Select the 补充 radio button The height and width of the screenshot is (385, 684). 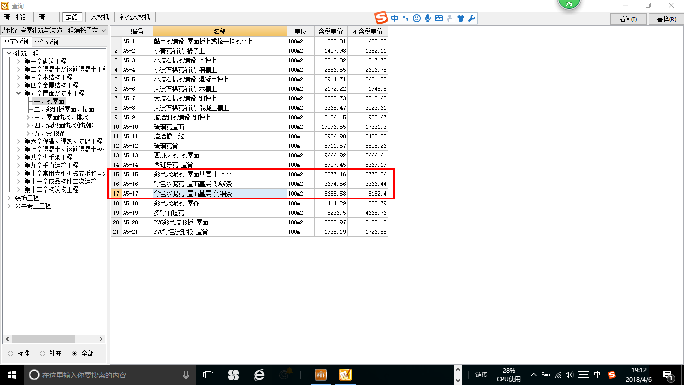point(43,353)
